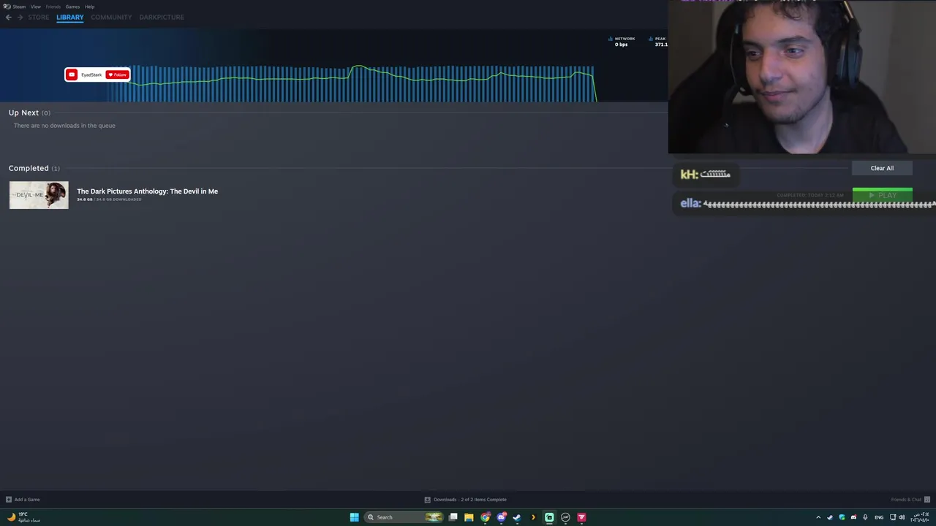Switch input language via ENG
The width and height of the screenshot is (936, 526).
879,517
